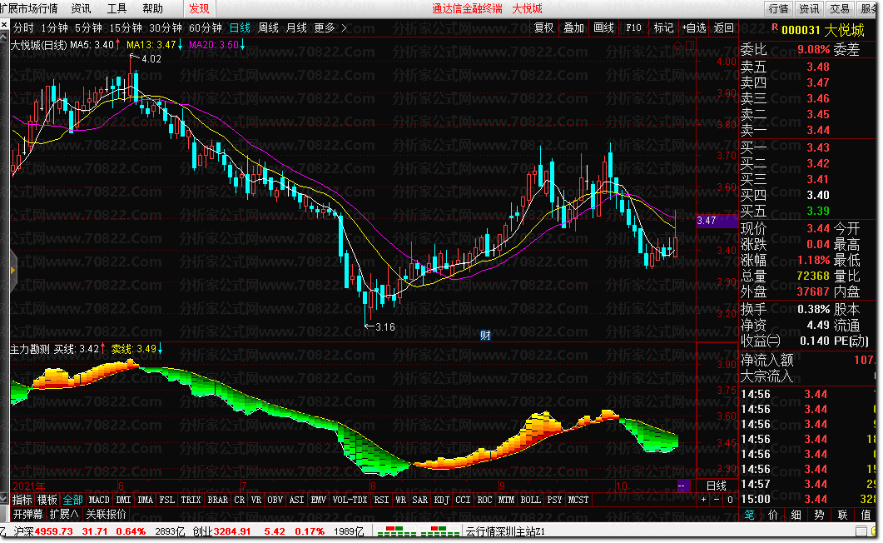This screenshot has width=883, height=543.
Task: Click the 云行情深圳主站Z1 server status
Action: click(505, 531)
